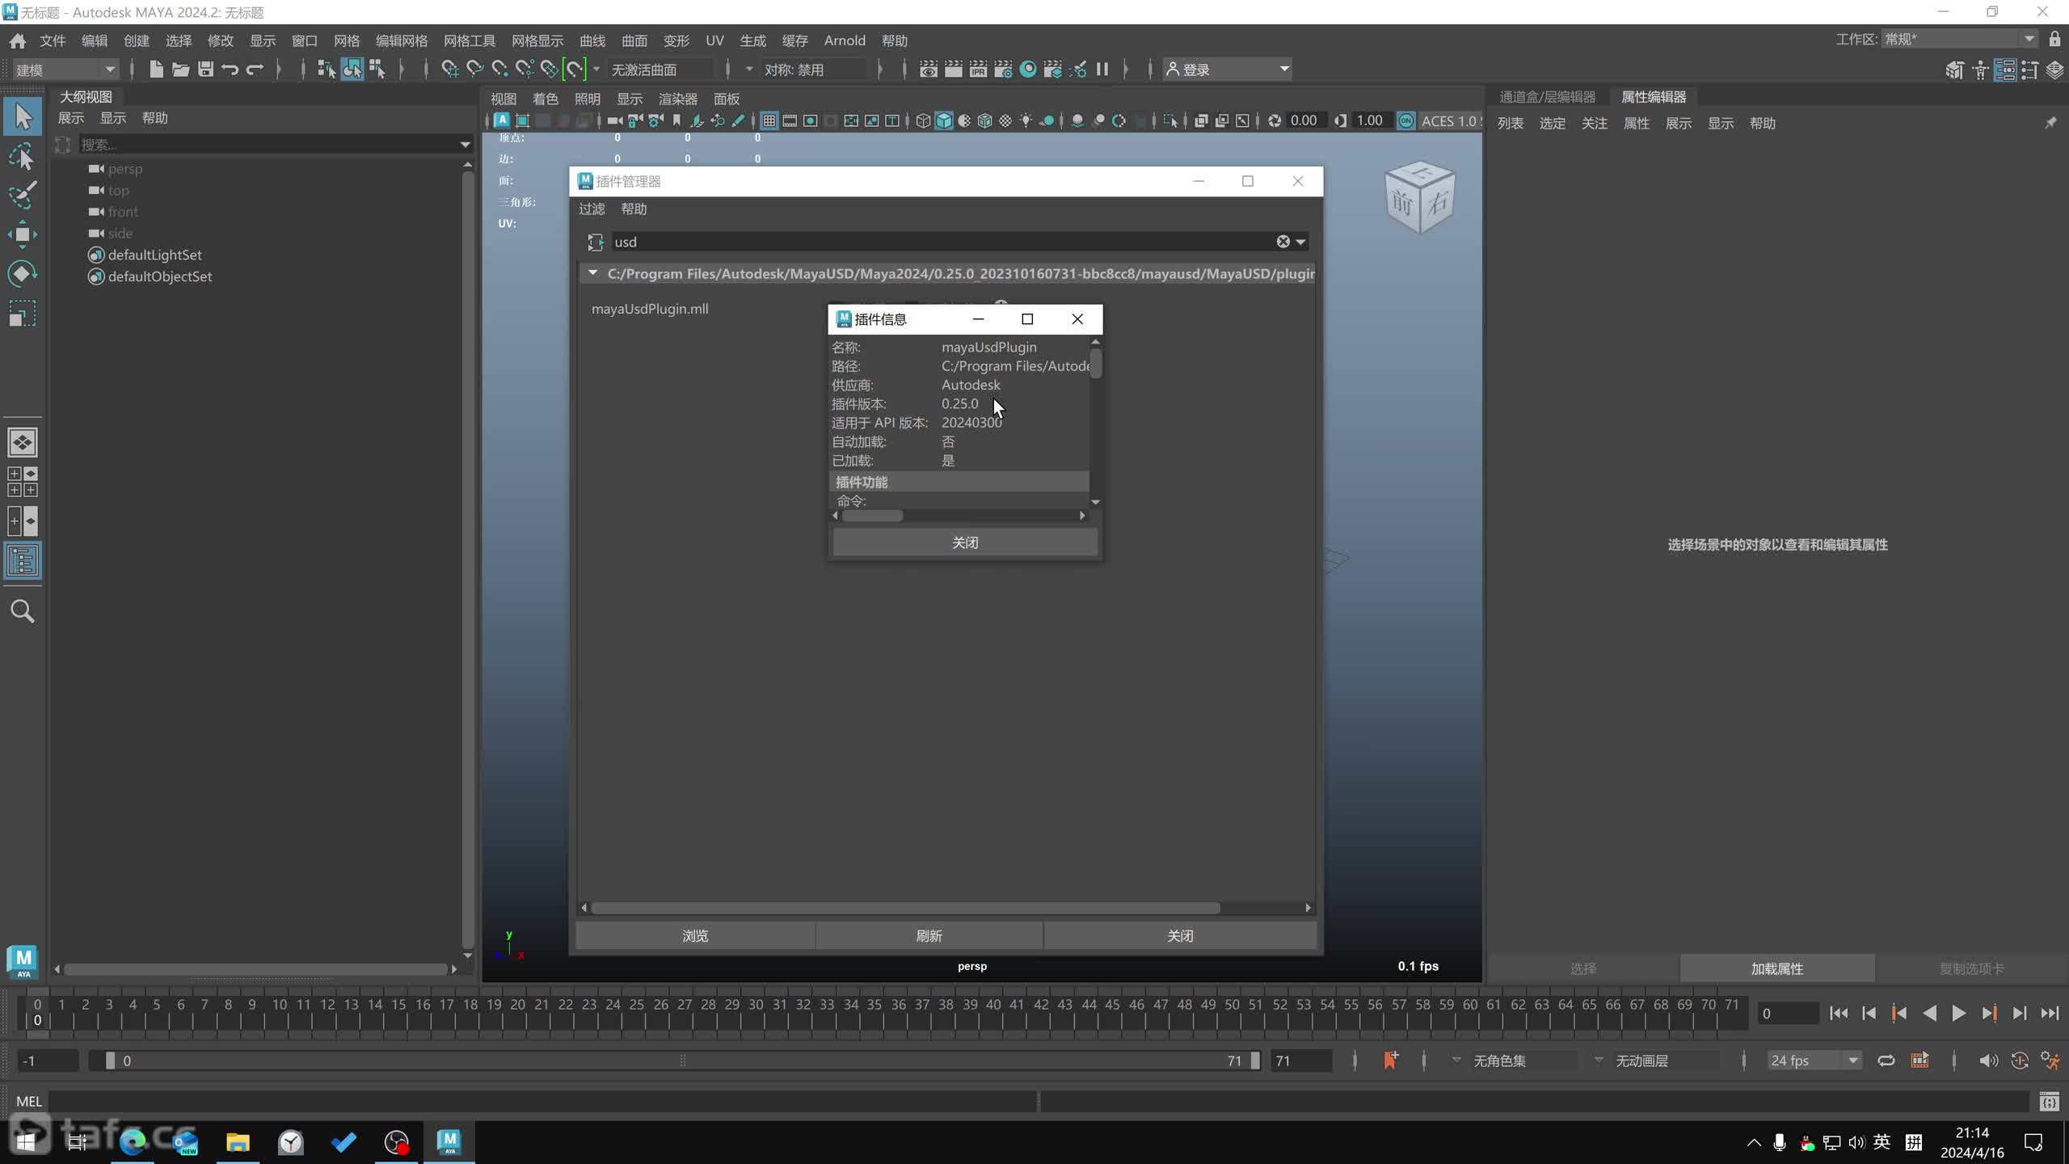The image size is (2069, 1164).
Task: Click the Maya logo icon at bottom-left
Action: pyautogui.click(x=23, y=961)
